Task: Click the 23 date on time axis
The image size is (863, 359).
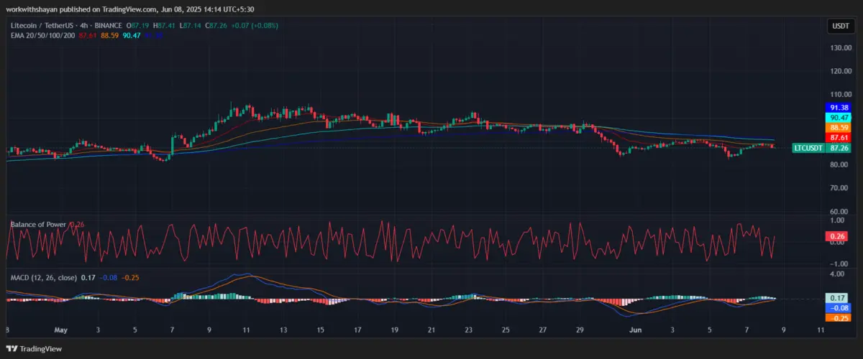Action: 469,330
